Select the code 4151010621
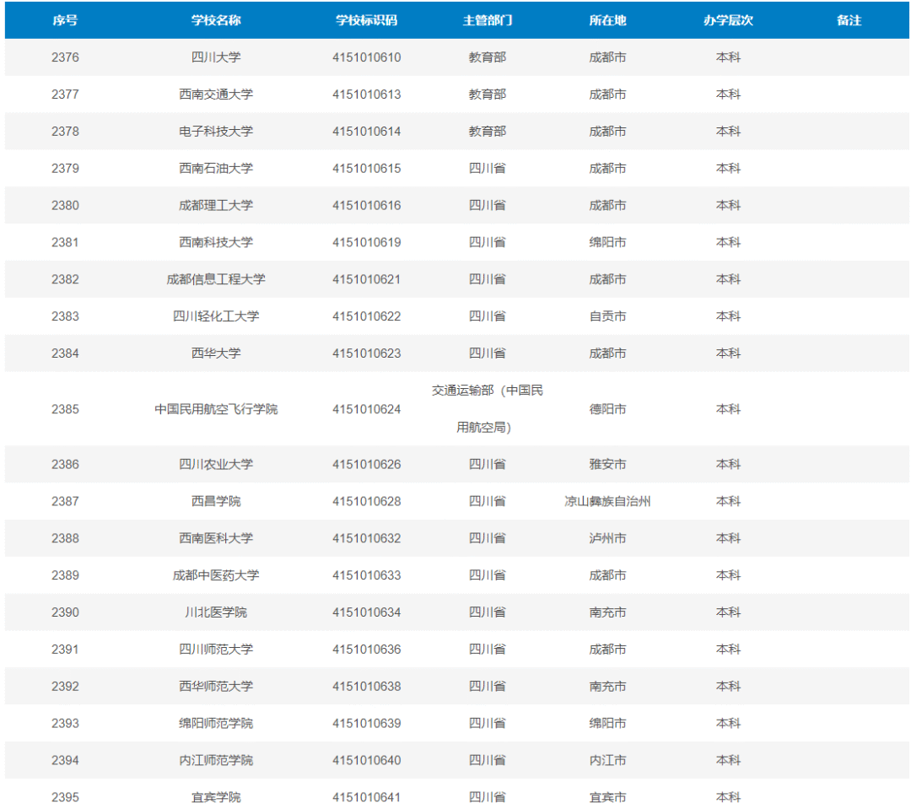 click(367, 279)
